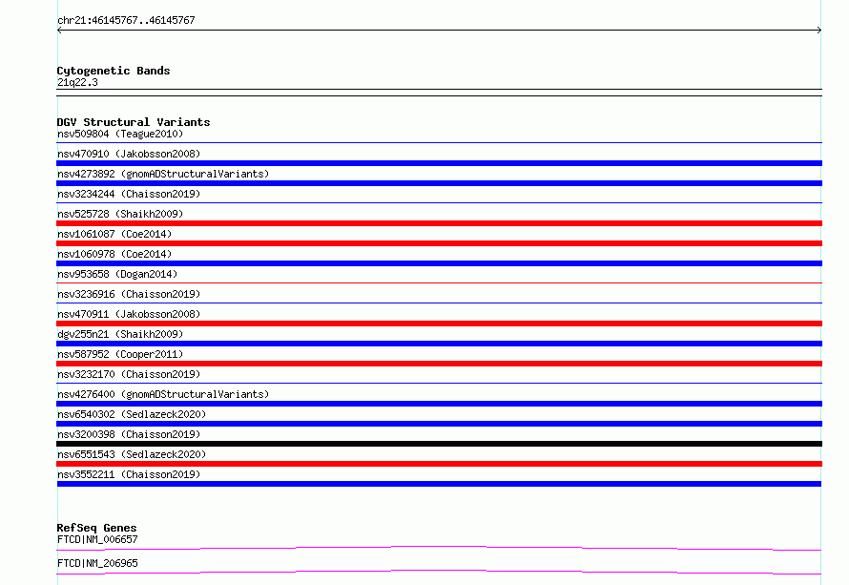The width and height of the screenshot is (849, 585).
Task: Select the 21q22.3 band label
Action: [77, 82]
